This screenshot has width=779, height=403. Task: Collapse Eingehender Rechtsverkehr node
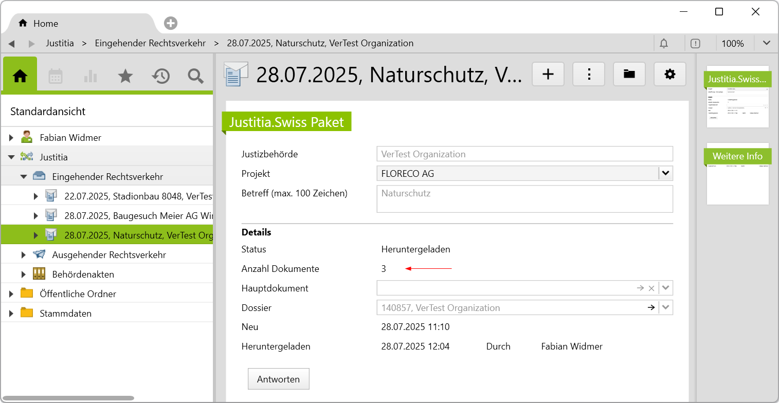coord(24,176)
